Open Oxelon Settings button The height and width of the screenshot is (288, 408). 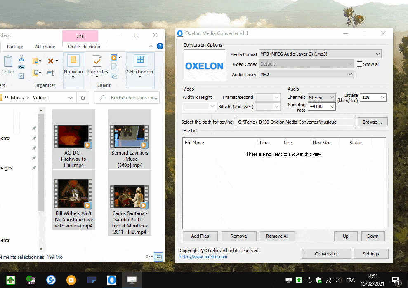[371, 254]
